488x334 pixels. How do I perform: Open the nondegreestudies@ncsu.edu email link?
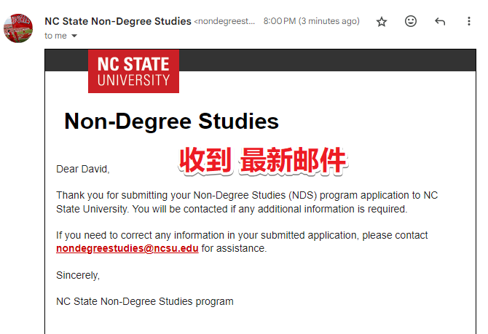click(x=127, y=248)
